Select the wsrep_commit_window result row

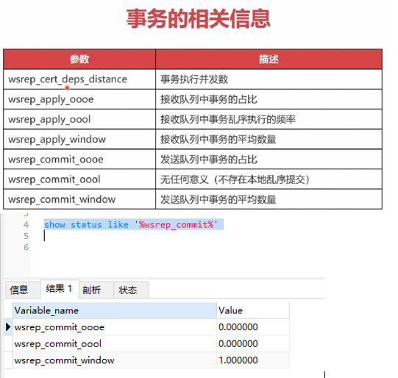click(x=146, y=360)
